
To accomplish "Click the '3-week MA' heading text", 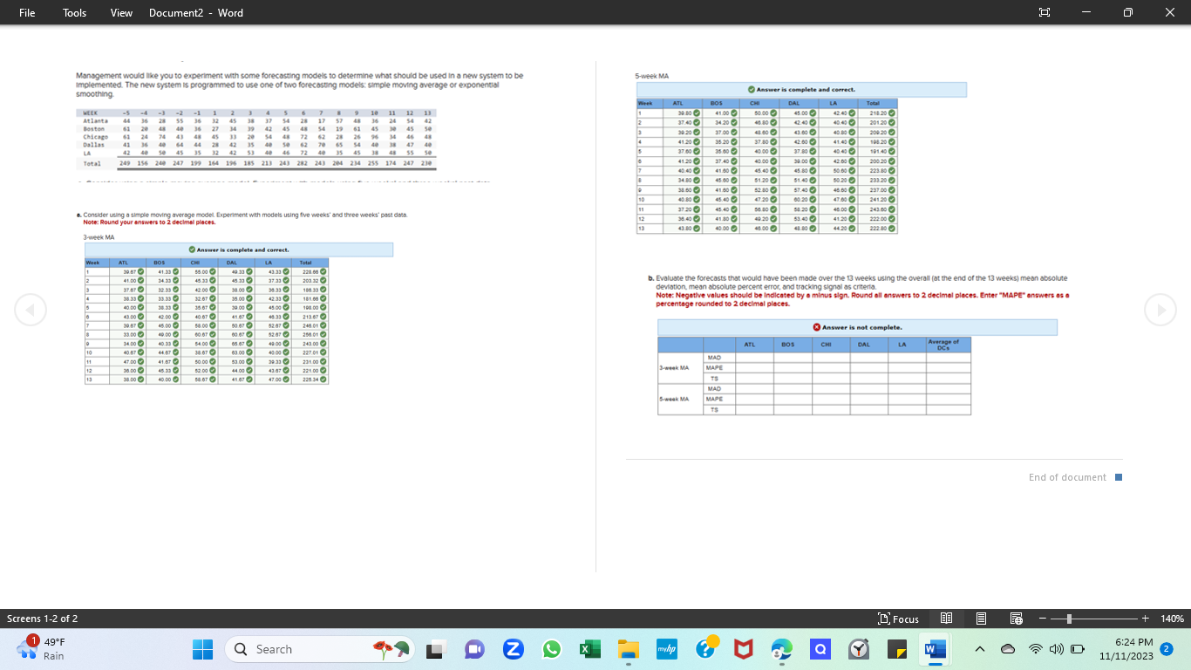I will coord(98,236).
